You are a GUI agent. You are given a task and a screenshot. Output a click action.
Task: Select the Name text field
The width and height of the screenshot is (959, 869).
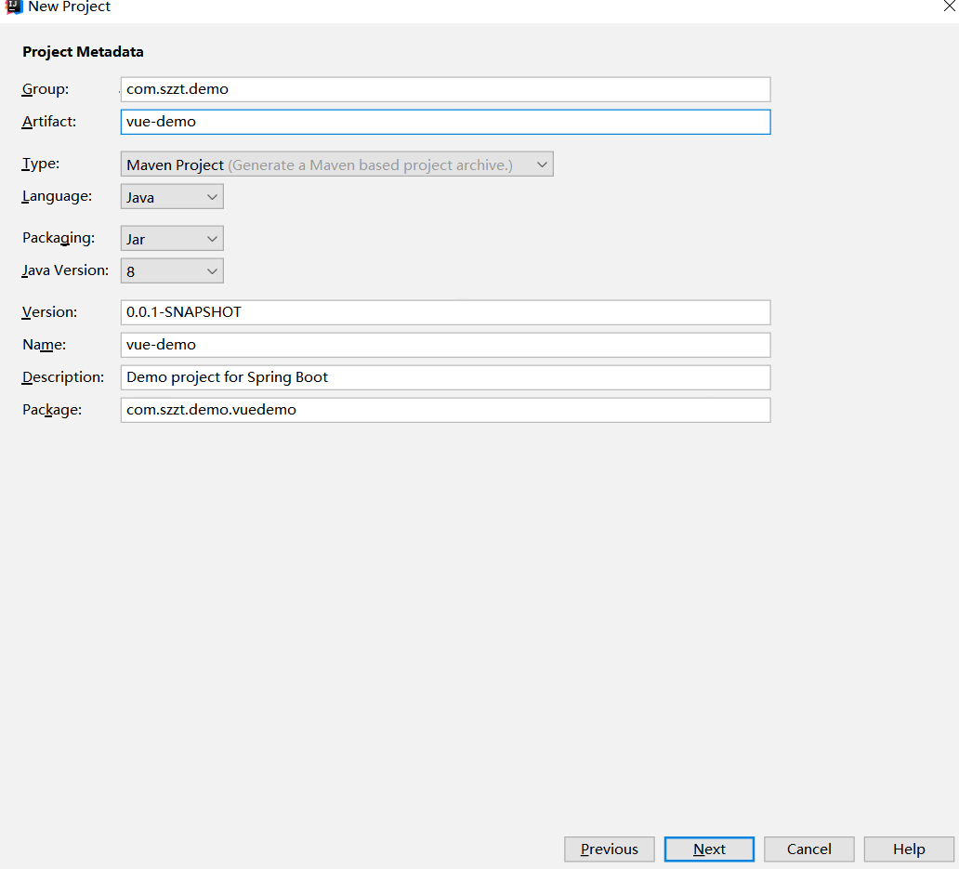445,345
